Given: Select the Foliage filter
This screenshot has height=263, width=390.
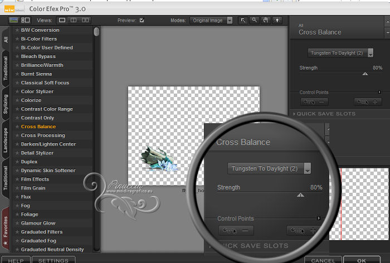Looking at the screenshot, I should pos(30,214).
